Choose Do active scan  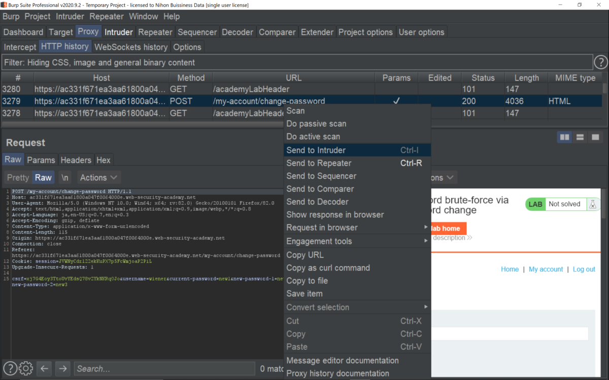pos(357,136)
